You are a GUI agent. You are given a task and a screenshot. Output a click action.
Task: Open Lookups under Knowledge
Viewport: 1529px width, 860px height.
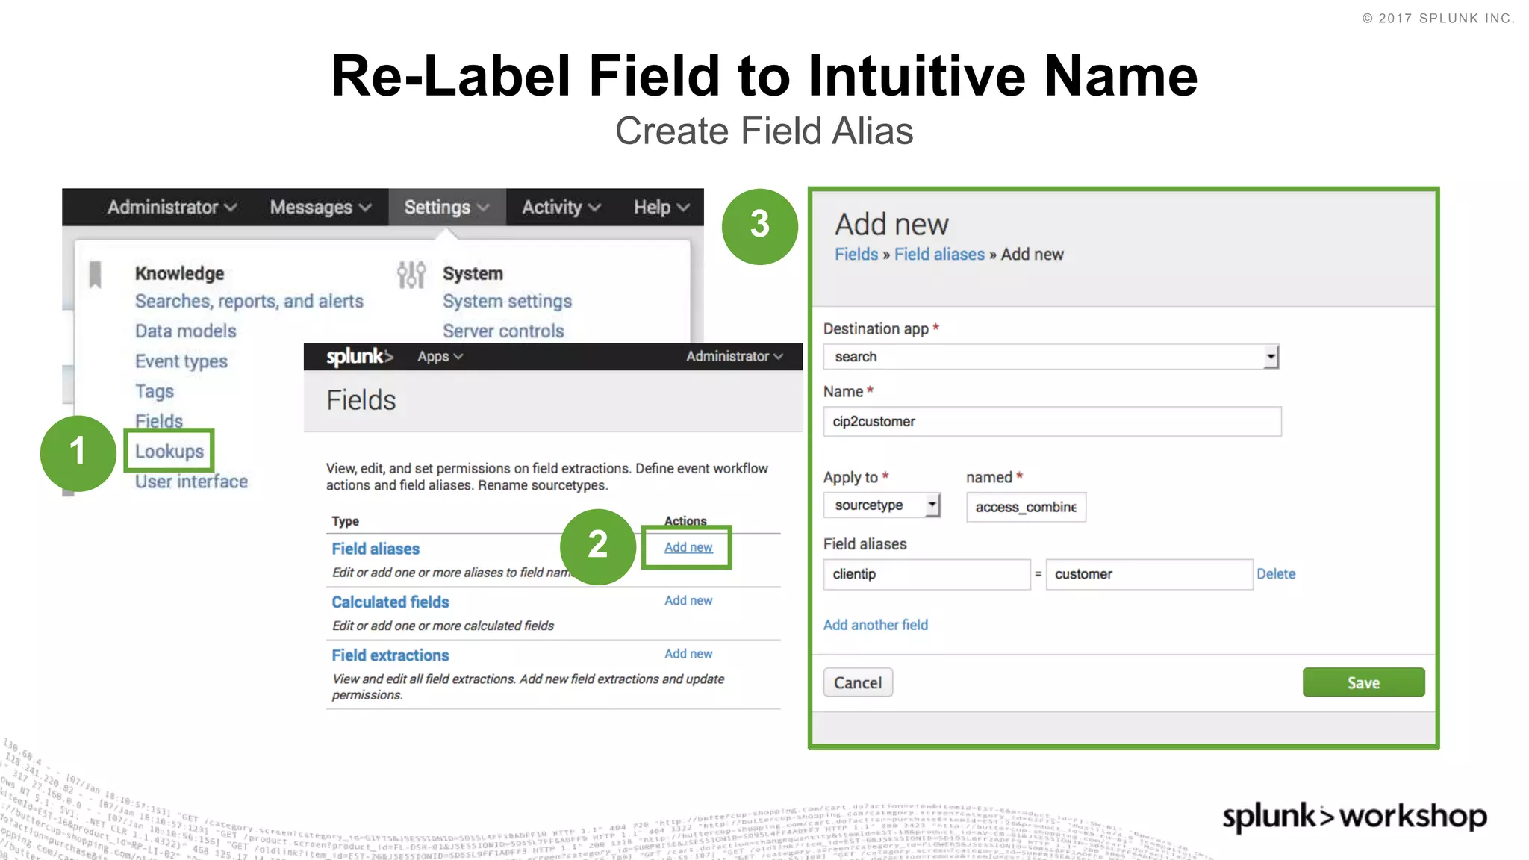click(x=169, y=451)
